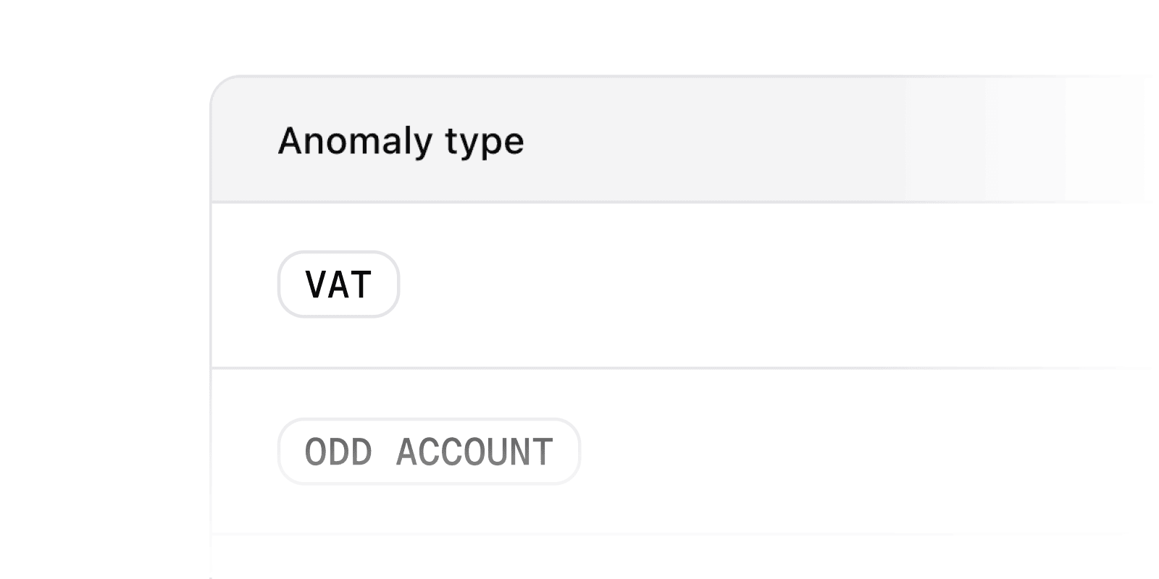Filter anomalies by clicking the VAT chip
This screenshot has width=1159, height=579.
(x=338, y=284)
